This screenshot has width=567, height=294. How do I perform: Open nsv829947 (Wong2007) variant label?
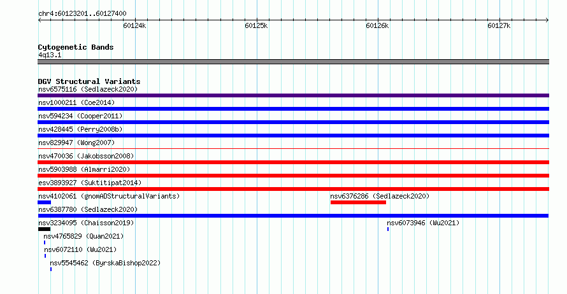coord(76,143)
